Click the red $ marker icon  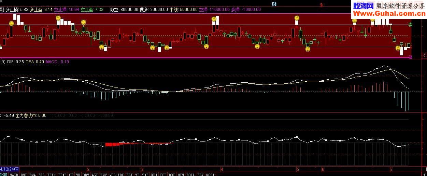coord(321,5)
